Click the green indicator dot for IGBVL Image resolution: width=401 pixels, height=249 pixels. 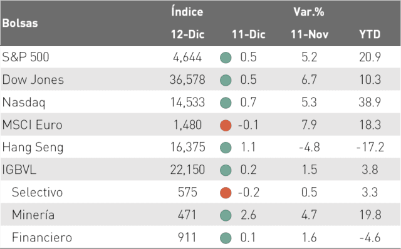pos(226,170)
